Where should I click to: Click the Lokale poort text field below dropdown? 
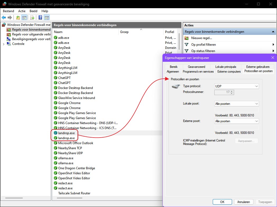[237, 110]
